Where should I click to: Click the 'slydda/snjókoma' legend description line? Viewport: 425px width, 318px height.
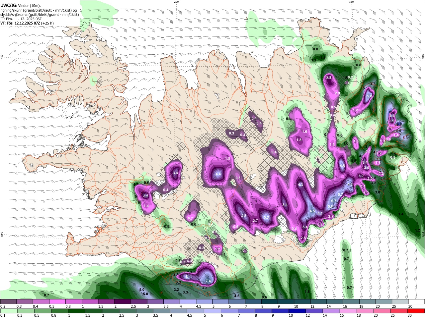40,15
